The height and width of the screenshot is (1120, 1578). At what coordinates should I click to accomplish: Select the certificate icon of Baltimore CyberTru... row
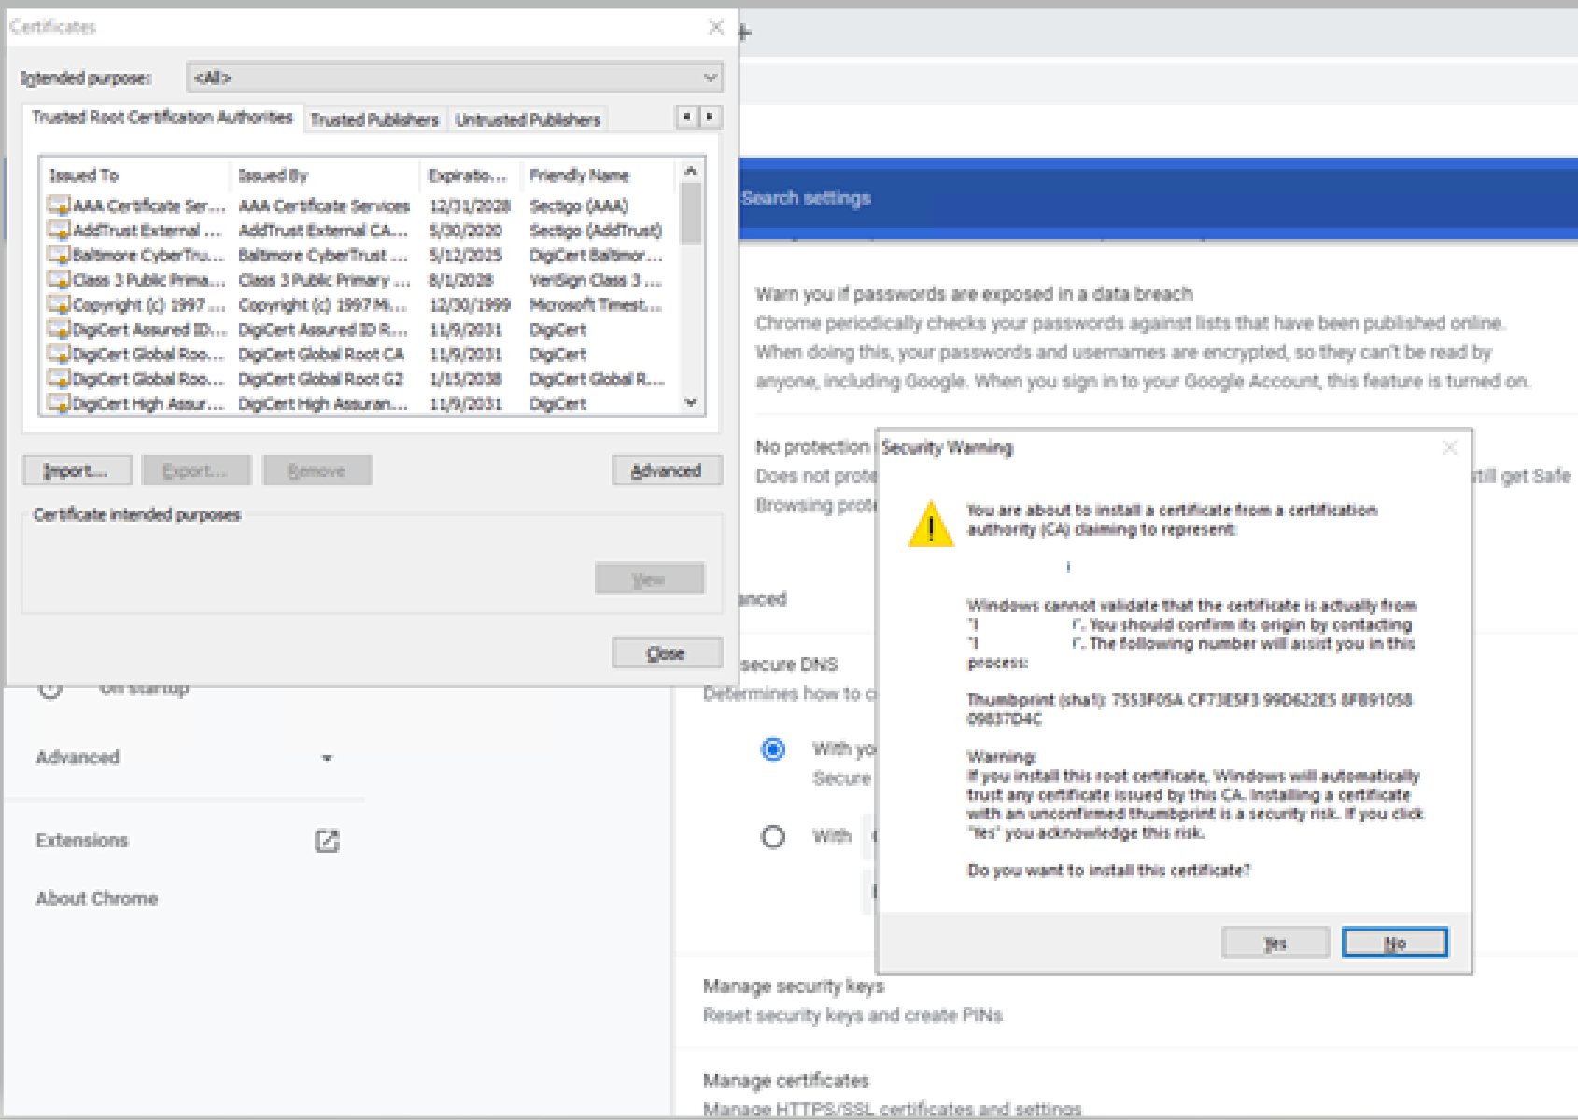point(60,255)
